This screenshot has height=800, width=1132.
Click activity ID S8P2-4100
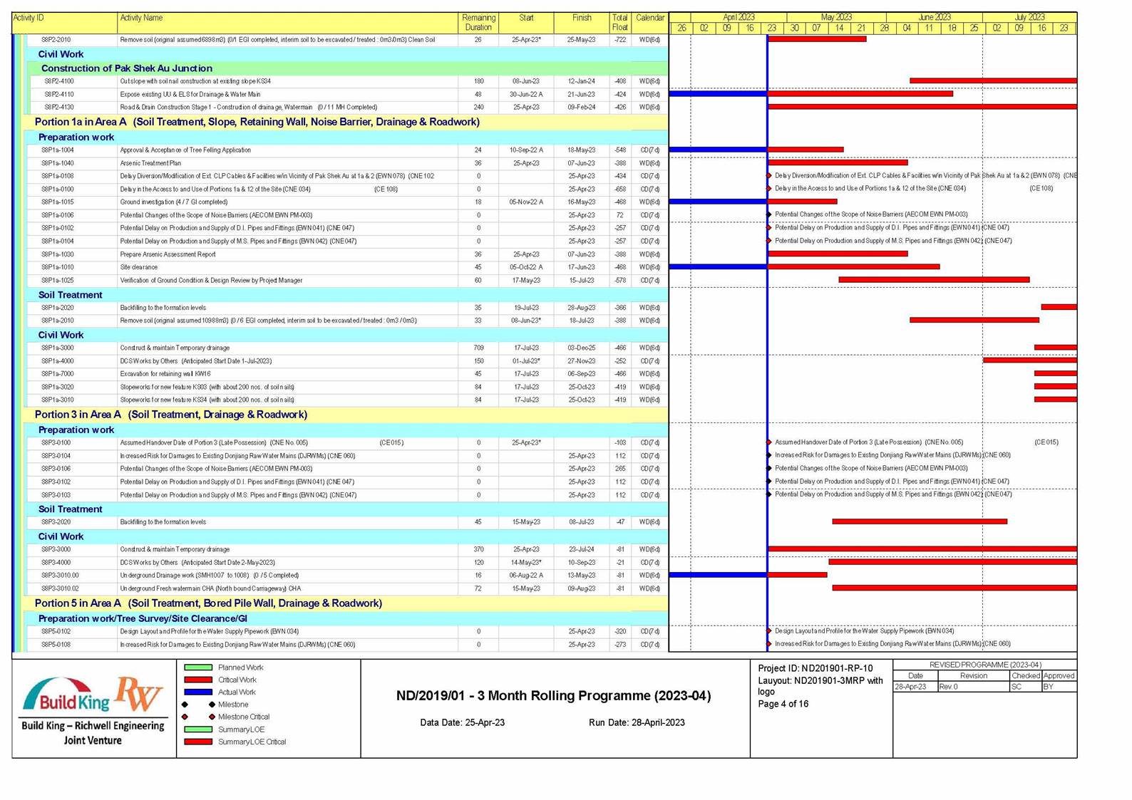coord(58,81)
